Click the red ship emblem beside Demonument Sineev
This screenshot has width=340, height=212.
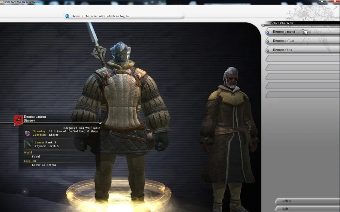18,120
